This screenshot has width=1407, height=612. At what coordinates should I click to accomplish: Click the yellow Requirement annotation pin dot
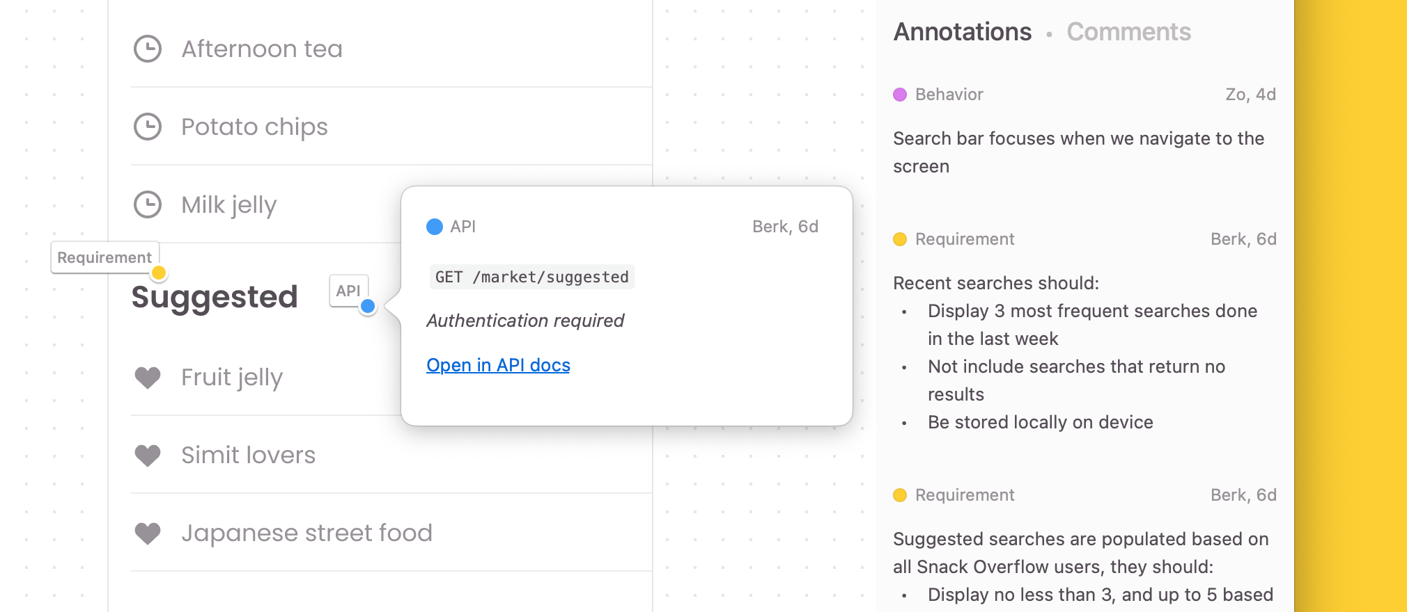pyautogui.click(x=159, y=273)
